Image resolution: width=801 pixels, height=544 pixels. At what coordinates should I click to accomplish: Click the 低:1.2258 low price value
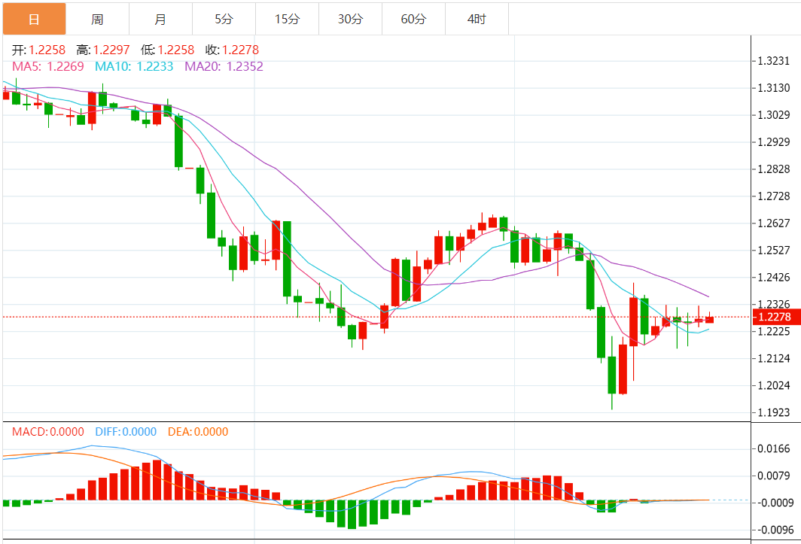pyautogui.click(x=168, y=50)
